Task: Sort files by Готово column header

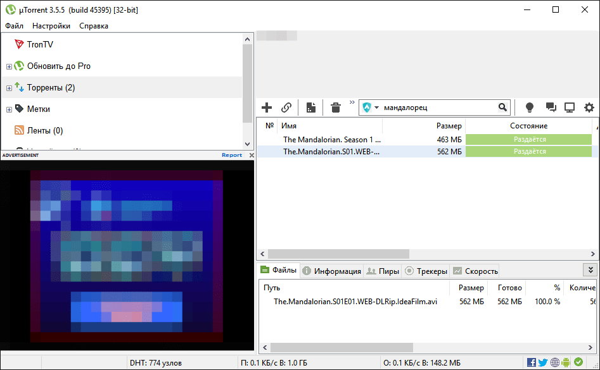Action: 509,288
